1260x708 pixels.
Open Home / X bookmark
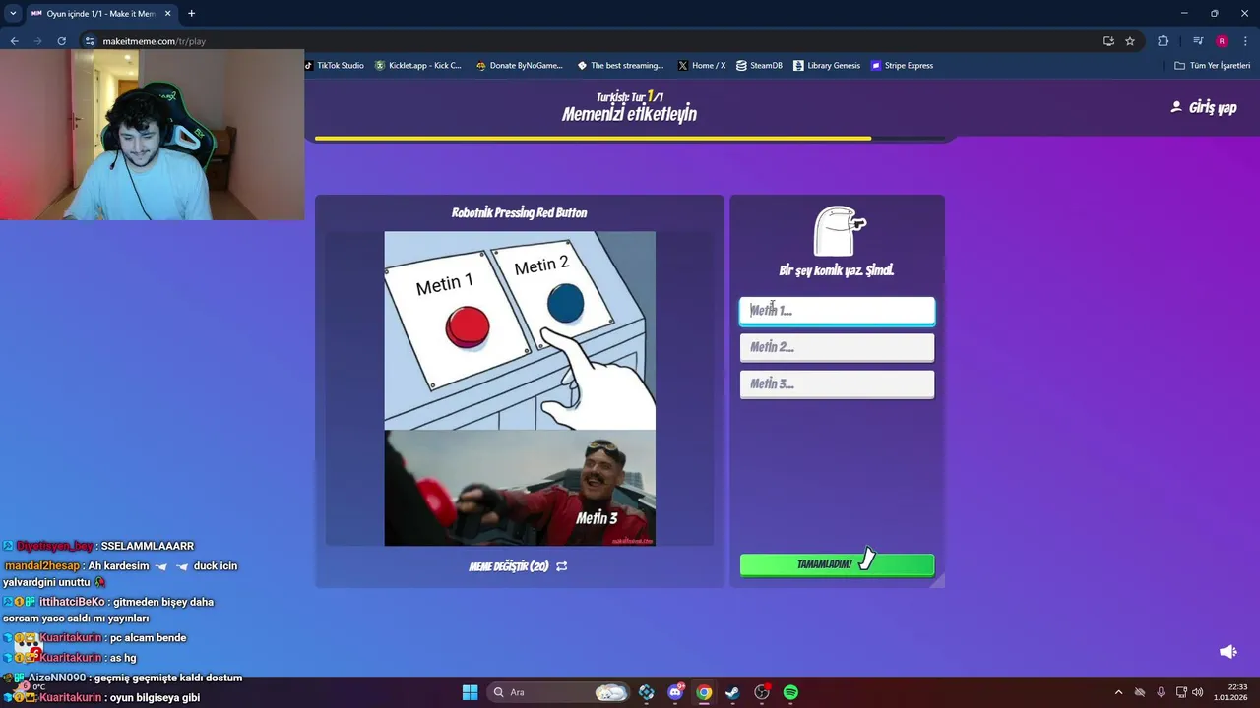pos(702,66)
